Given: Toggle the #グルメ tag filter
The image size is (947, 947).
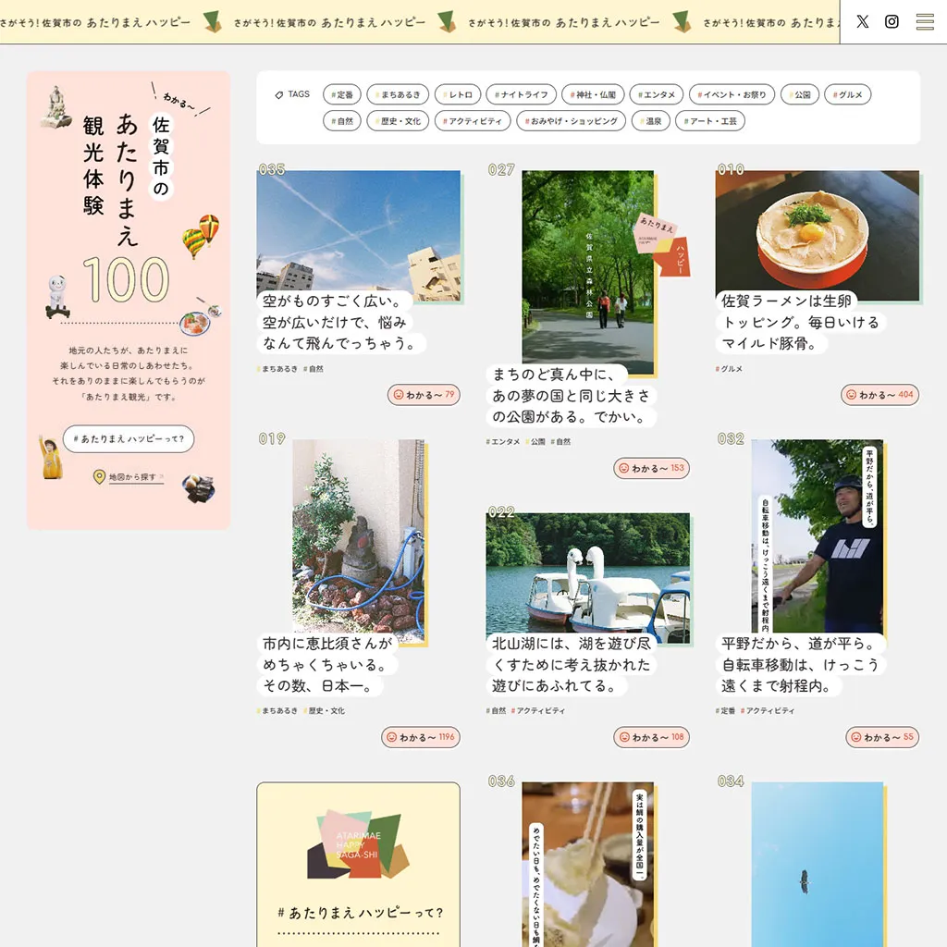Looking at the screenshot, I should 846,93.
